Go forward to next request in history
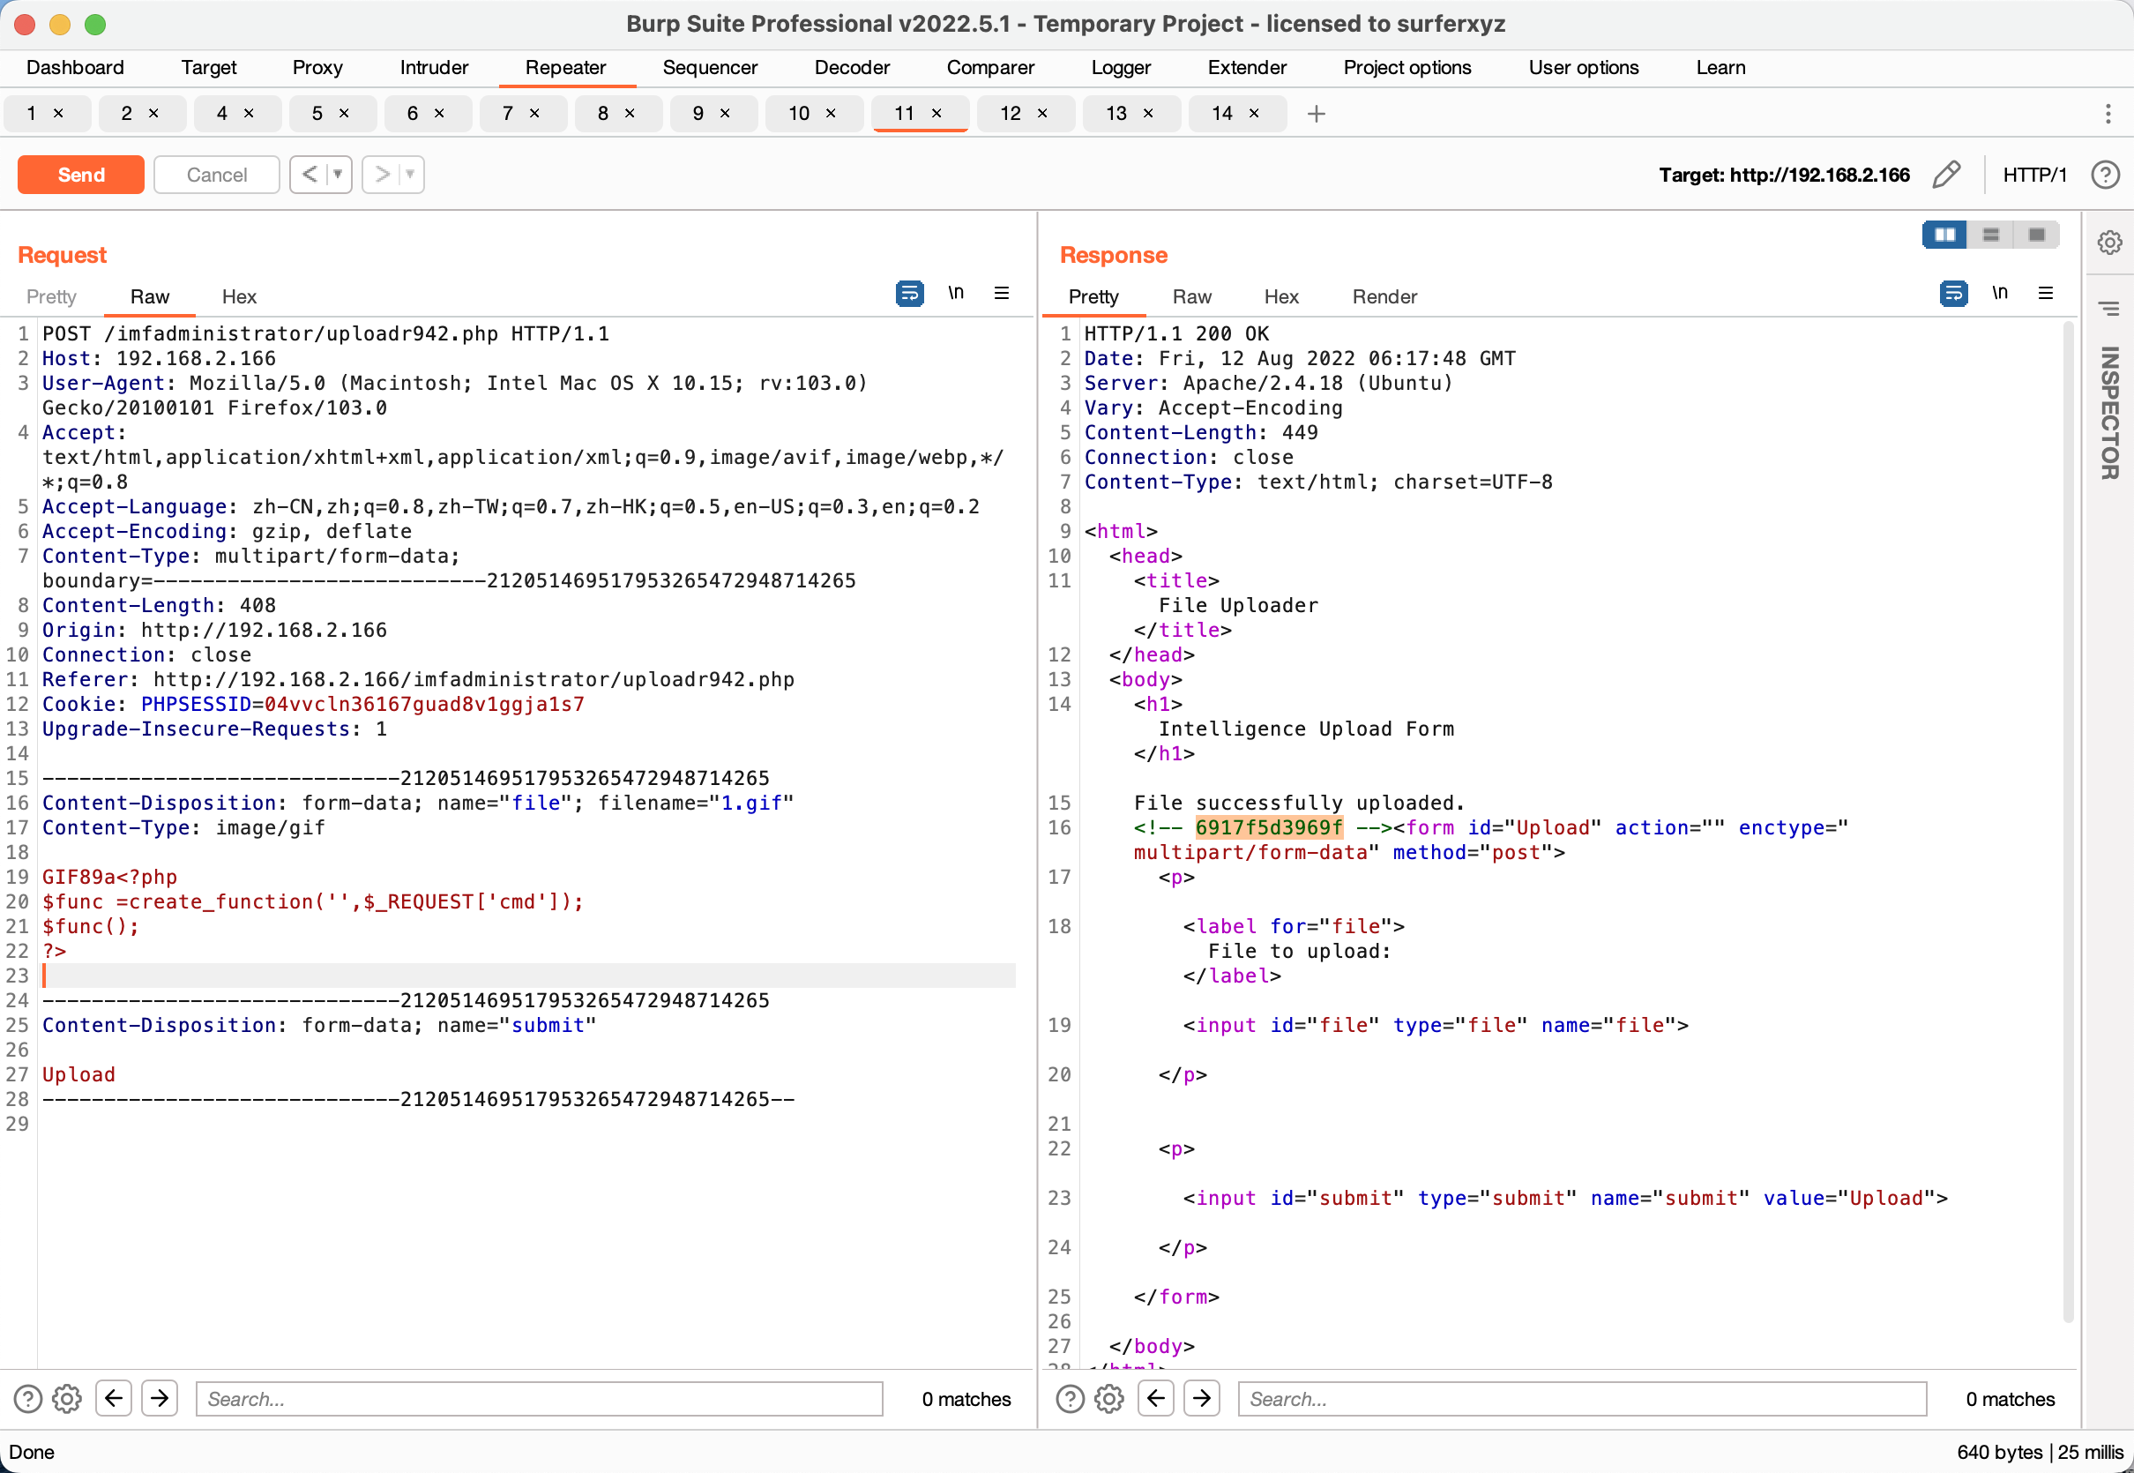 click(382, 175)
